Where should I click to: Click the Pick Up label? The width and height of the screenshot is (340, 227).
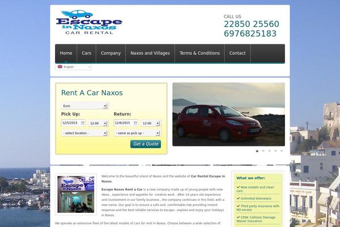pyautogui.click(x=70, y=114)
